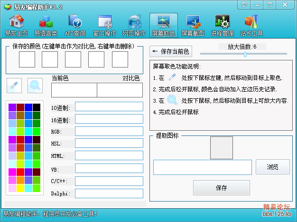Focus the HTML color code field

[109, 155]
